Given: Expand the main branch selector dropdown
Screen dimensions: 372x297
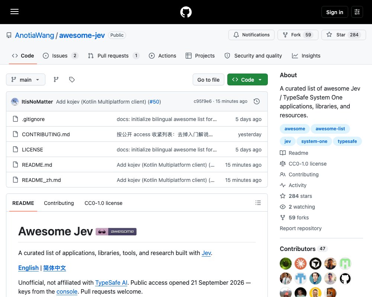Looking at the screenshot, I should (26, 79).
